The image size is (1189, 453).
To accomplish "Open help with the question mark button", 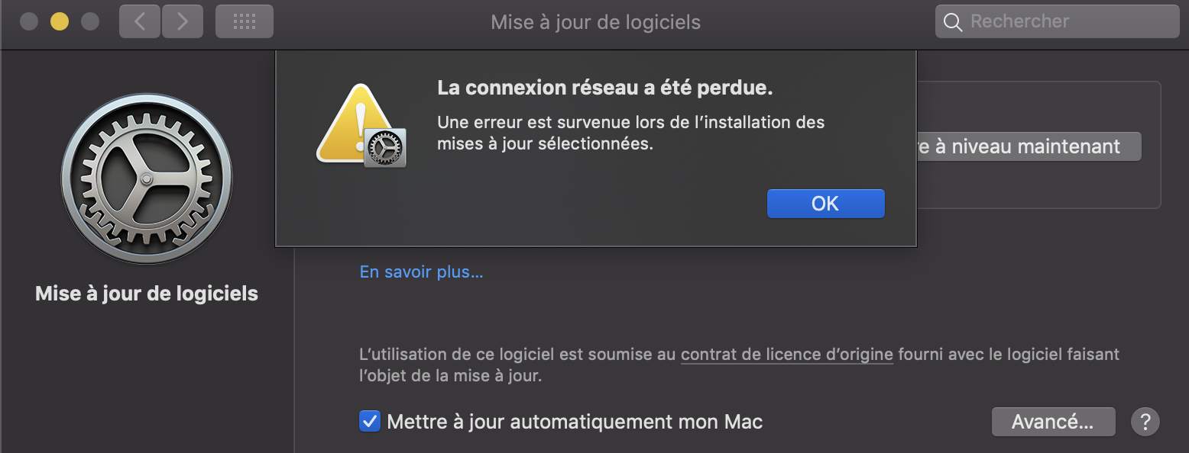I will (x=1145, y=421).
